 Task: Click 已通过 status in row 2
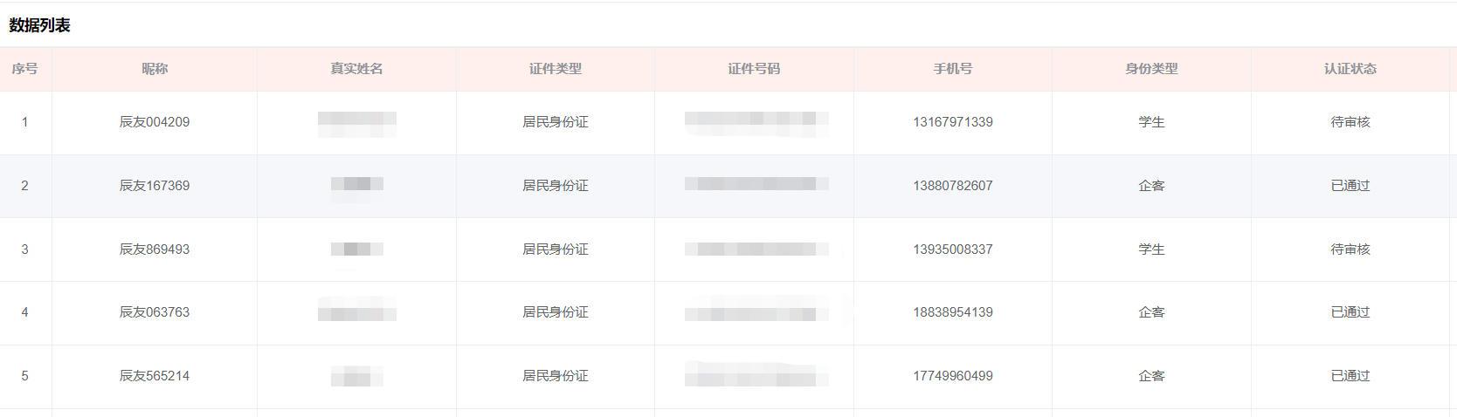[x=1350, y=186]
